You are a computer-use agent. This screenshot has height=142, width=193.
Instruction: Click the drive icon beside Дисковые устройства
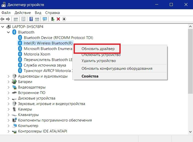[x=14, y=98]
